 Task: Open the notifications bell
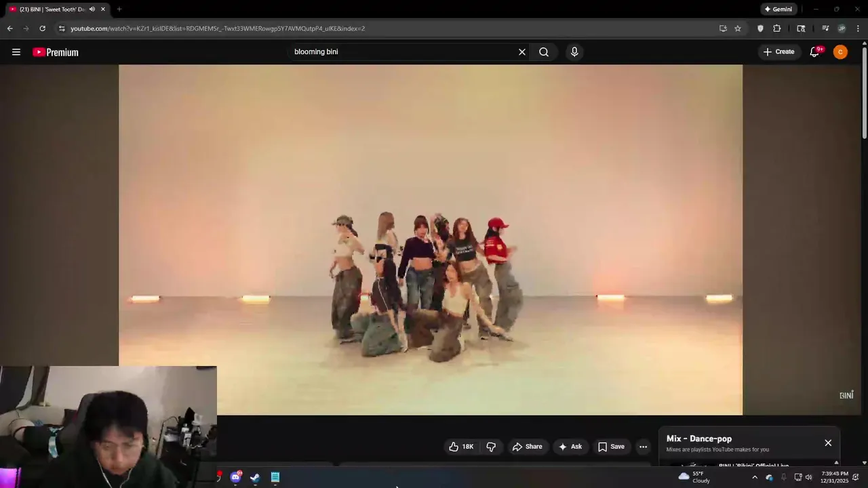[x=814, y=52]
